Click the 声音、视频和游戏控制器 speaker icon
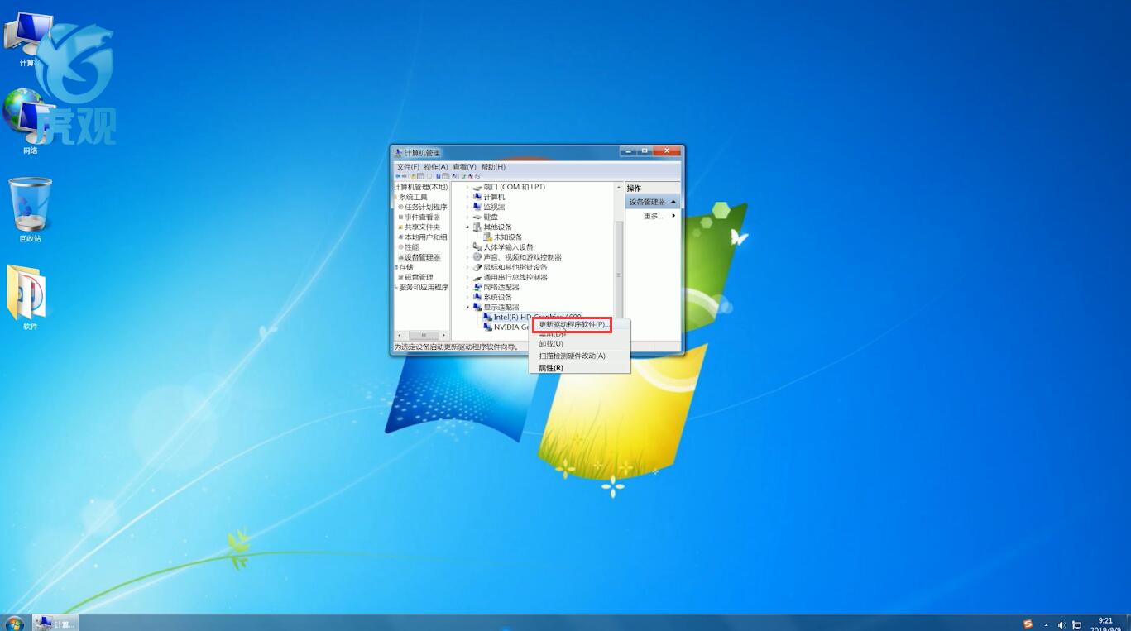1131x631 pixels. (477, 257)
